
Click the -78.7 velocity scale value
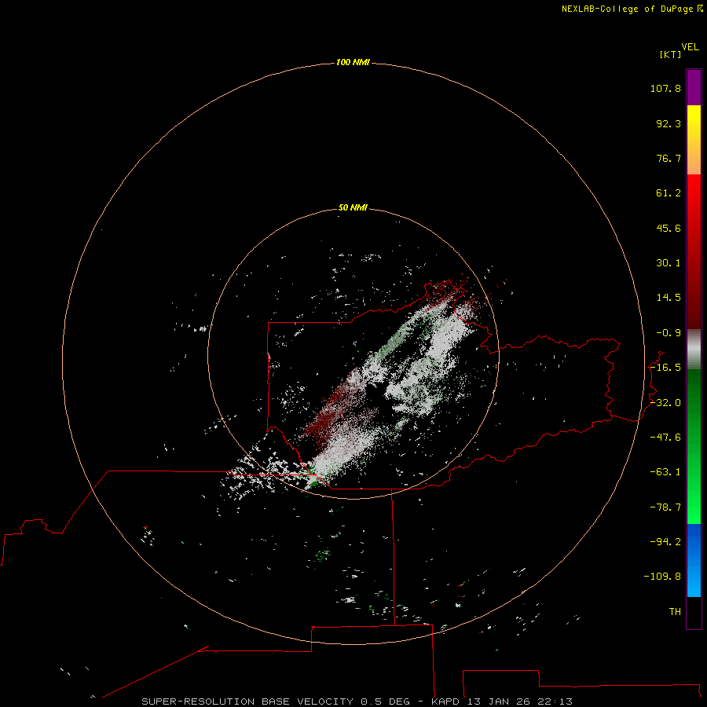pyautogui.click(x=665, y=507)
